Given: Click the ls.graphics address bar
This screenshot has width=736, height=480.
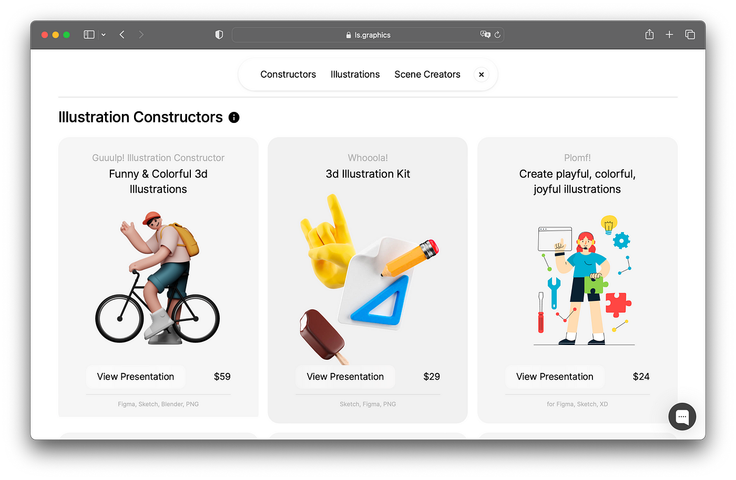Looking at the screenshot, I should tap(367, 35).
